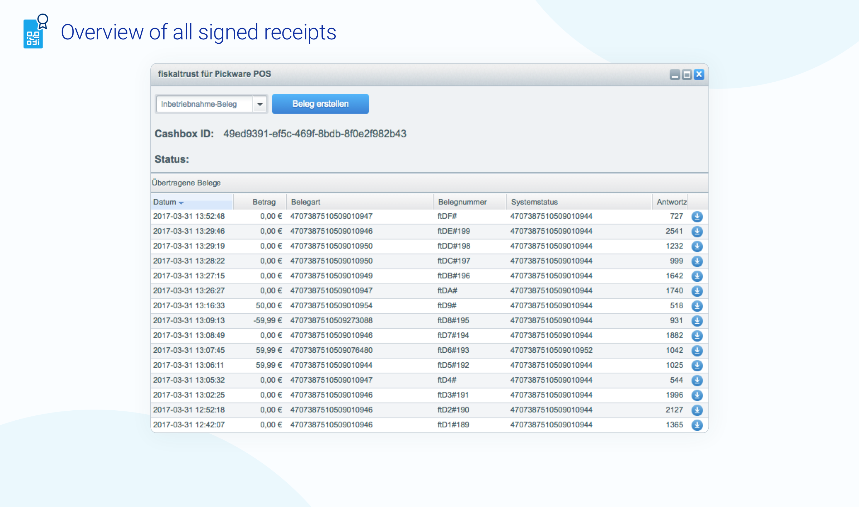Select the -59,99 € amount cell
The image size is (859, 507).
(x=268, y=320)
